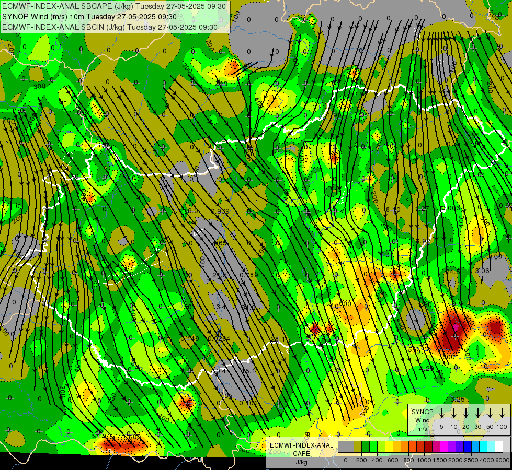Click the 6000 tick label on CAPE scale
The image size is (512, 470).
tap(503, 460)
